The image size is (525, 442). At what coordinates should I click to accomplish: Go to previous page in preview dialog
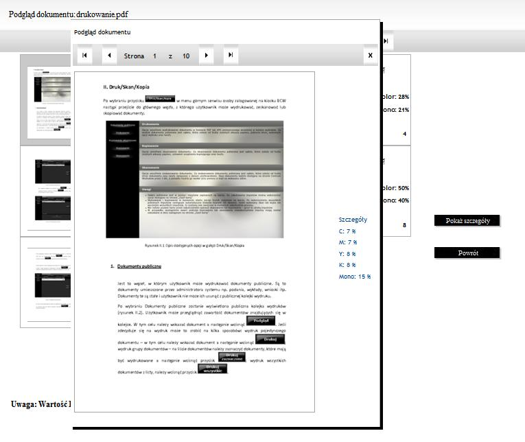(x=109, y=55)
